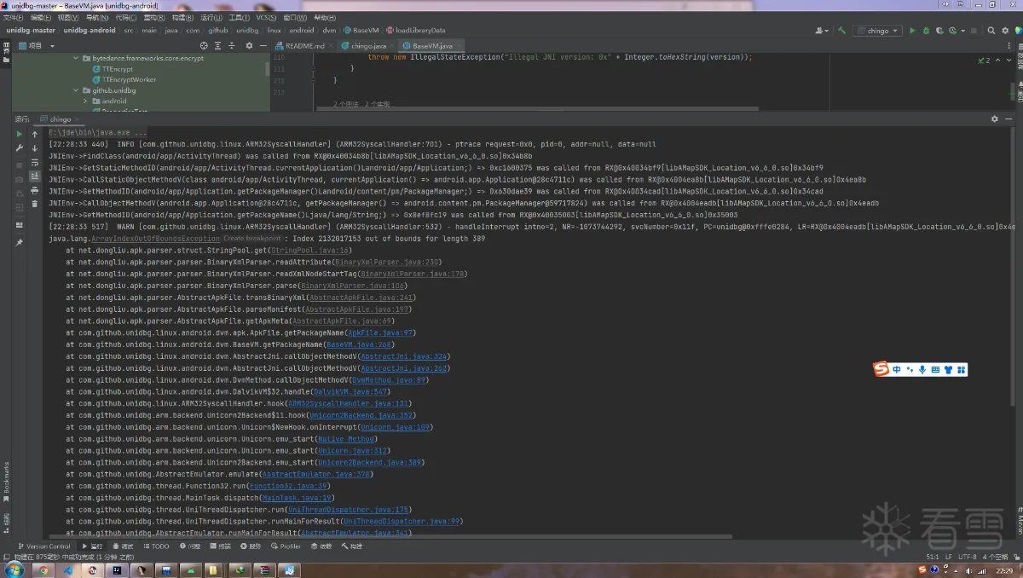Jump up the stack trace arrow
The height and width of the screenshot is (578, 1023).
pos(35,134)
